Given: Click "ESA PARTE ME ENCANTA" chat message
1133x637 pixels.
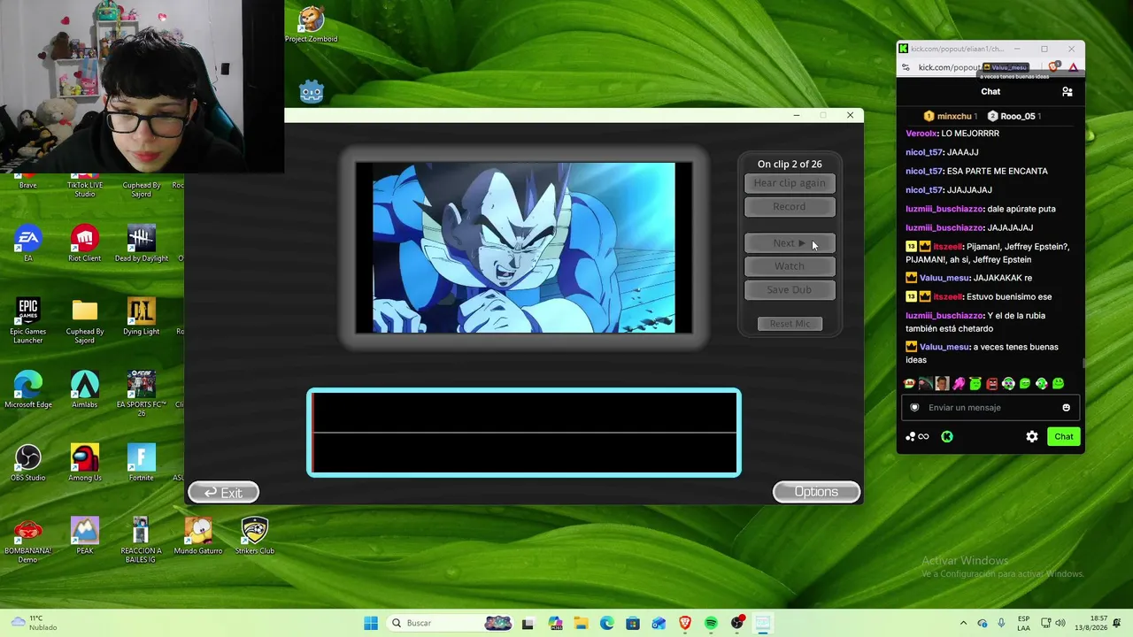Looking at the screenshot, I should [x=997, y=171].
